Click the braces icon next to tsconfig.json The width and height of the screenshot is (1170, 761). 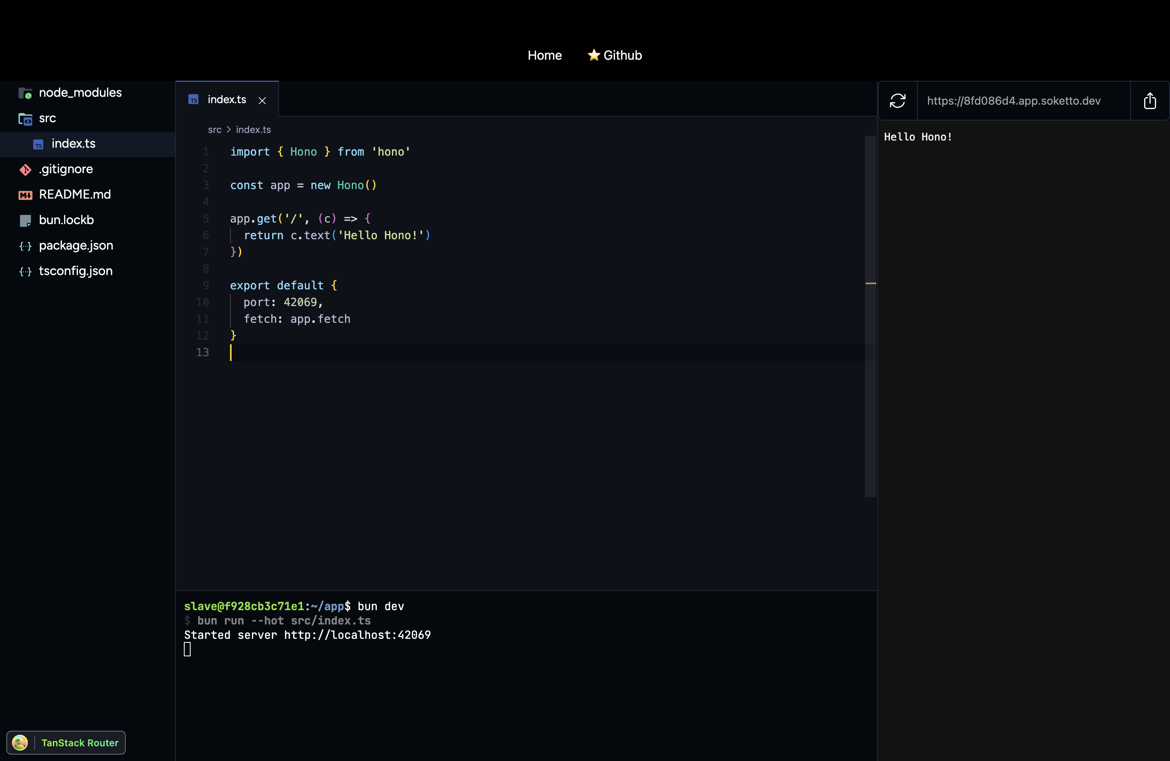pos(25,272)
